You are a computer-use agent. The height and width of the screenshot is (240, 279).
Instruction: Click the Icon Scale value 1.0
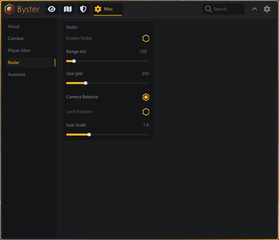(x=146, y=125)
